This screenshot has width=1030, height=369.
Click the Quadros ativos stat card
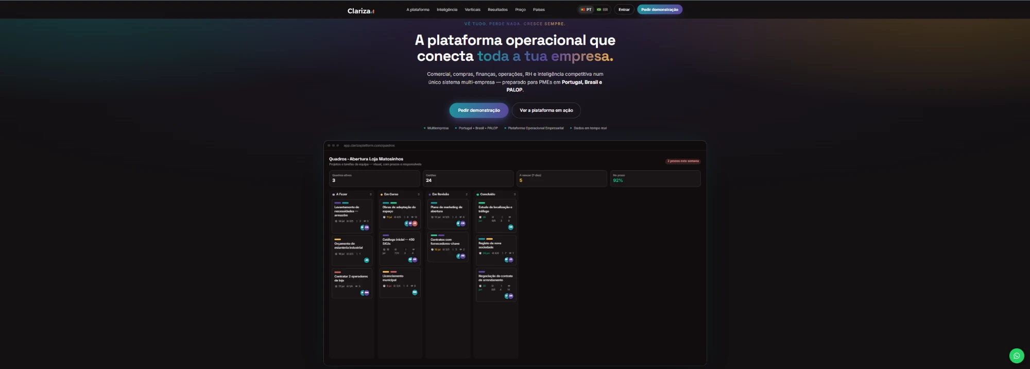(374, 178)
